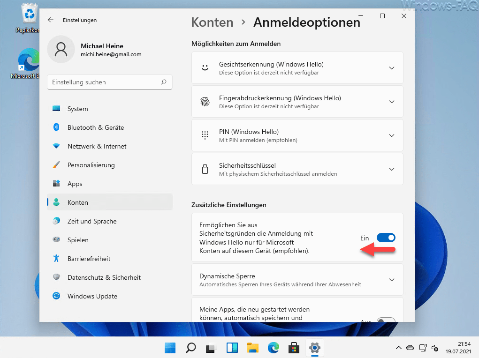This screenshot has width=479, height=358.
Task: Open Widgets from the taskbar
Action: point(232,348)
